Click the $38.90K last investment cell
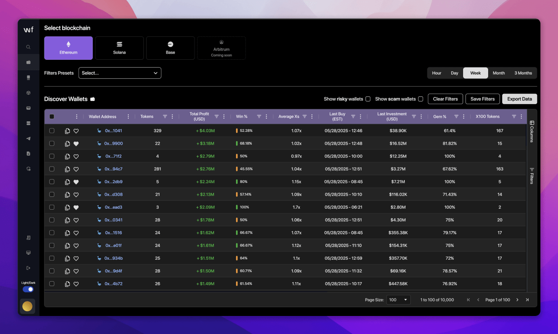558x334 pixels. tap(398, 131)
